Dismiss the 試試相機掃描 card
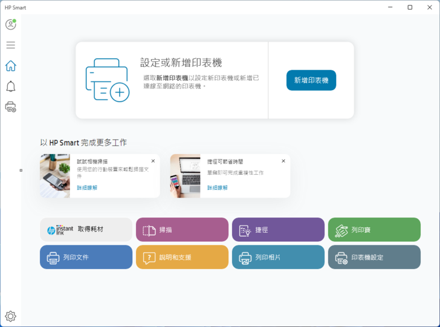 pos(153,161)
